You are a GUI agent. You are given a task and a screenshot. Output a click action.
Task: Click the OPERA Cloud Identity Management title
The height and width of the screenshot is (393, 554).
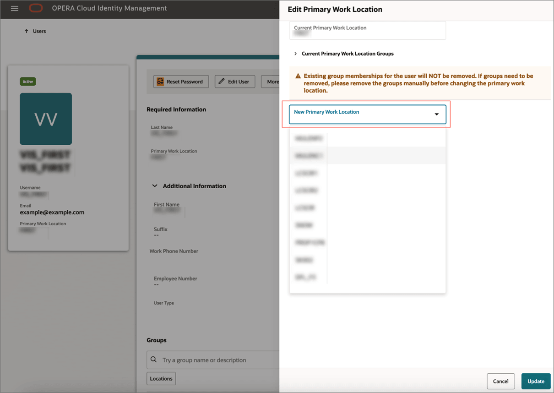pos(109,8)
